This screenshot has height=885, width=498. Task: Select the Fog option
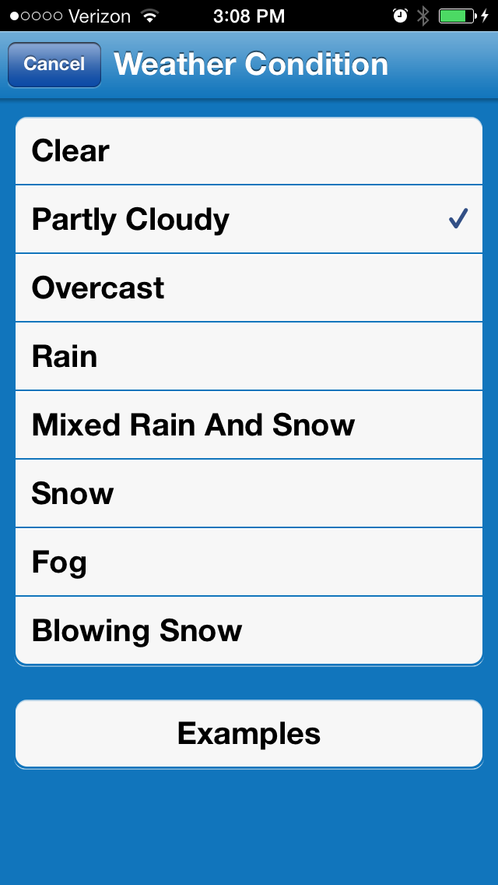click(x=249, y=562)
